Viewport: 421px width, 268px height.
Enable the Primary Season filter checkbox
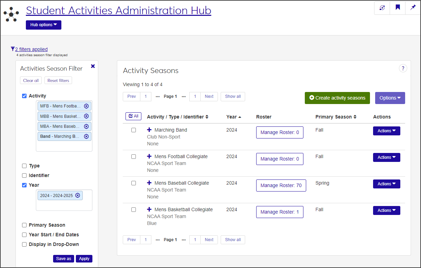(x=24, y=225)
